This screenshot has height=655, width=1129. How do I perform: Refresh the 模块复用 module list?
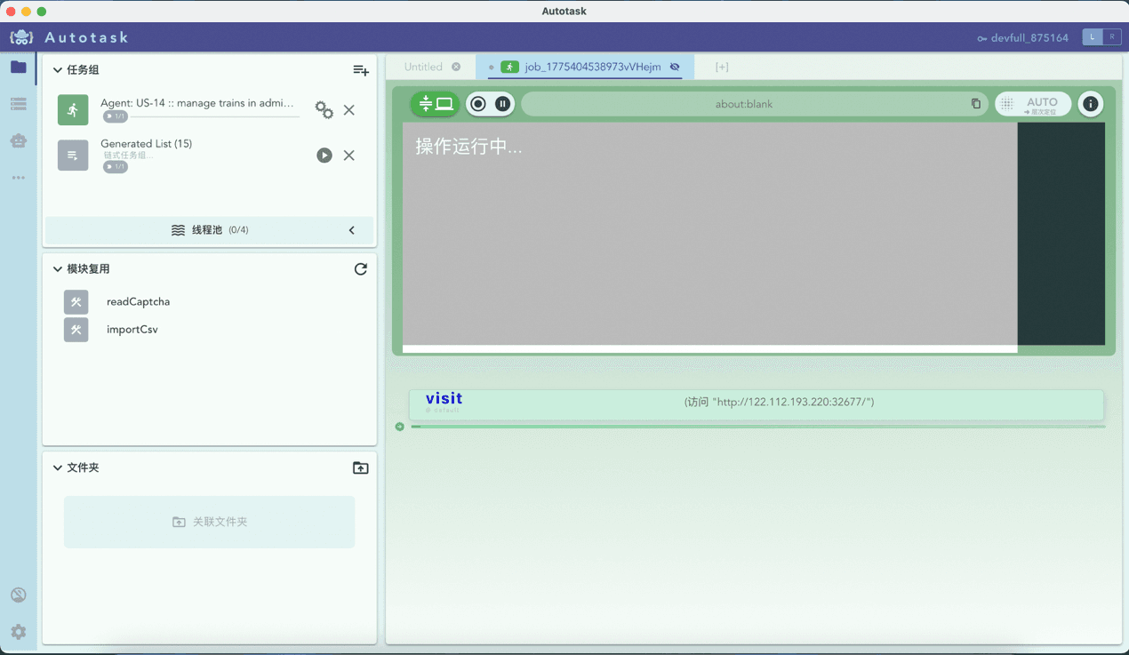pyautogui.click(x=360, y=269)
